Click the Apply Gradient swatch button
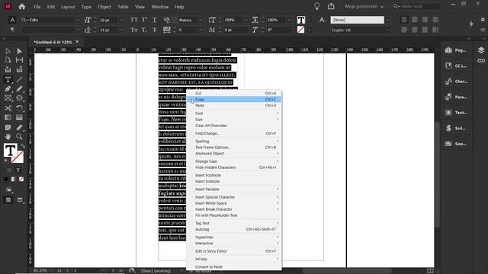This screenshot has width=488, height=274. pos(14,180)
